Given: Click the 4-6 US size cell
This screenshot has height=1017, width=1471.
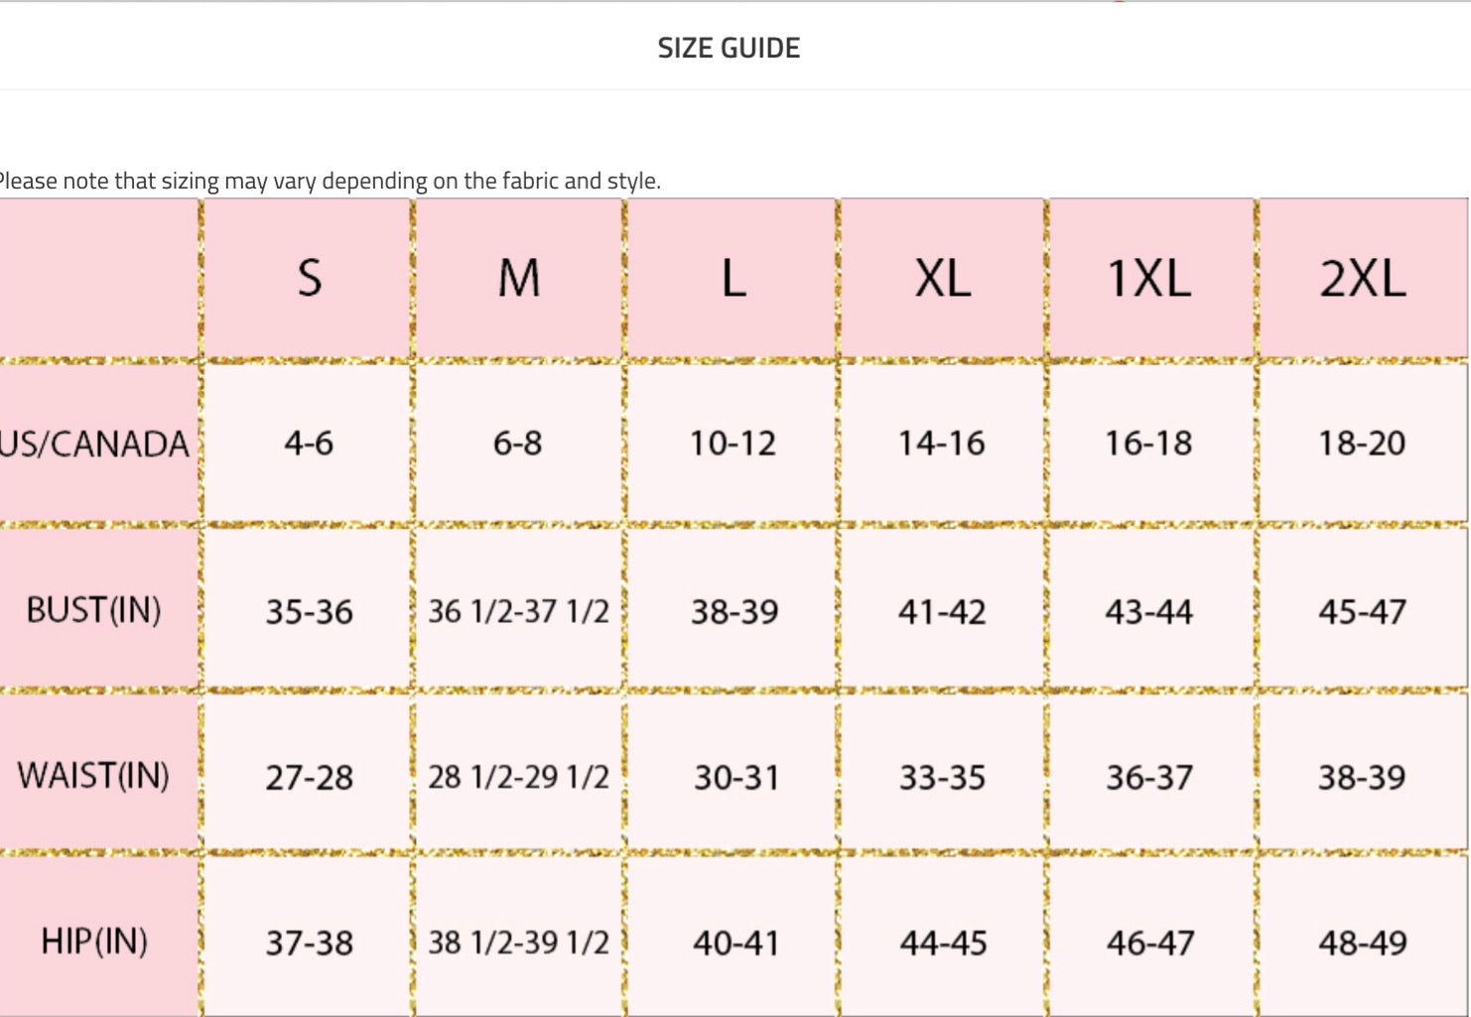Looking at the screenshot, I should [x=309, y=443].
